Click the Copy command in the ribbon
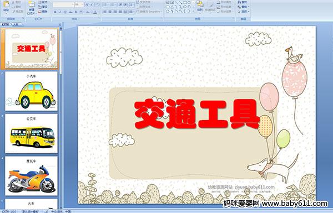The width and height of the screenshot is (333, 213). click(17, 7)
